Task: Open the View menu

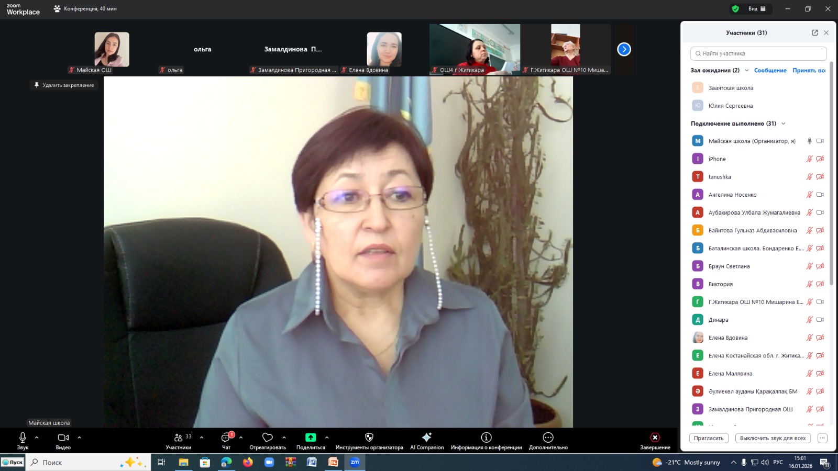Action: tap(756, 9)
